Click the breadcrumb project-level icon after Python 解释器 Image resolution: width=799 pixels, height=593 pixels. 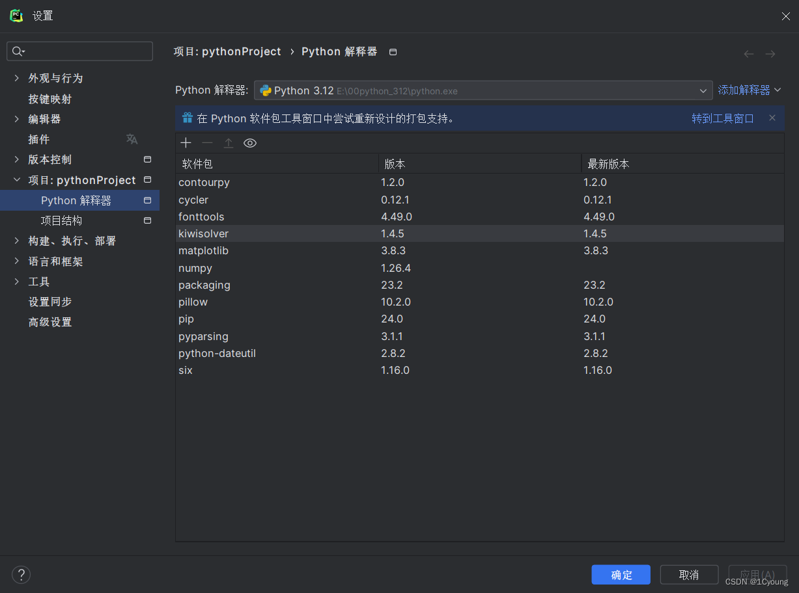click(393, 52)
